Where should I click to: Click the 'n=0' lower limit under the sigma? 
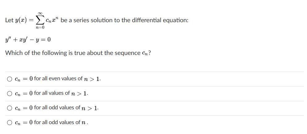click(x=40, y=27)
